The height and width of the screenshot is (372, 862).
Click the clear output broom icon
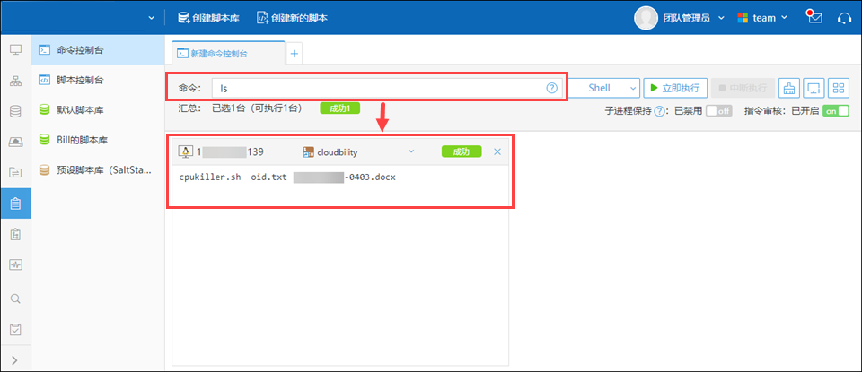[789, 88]
